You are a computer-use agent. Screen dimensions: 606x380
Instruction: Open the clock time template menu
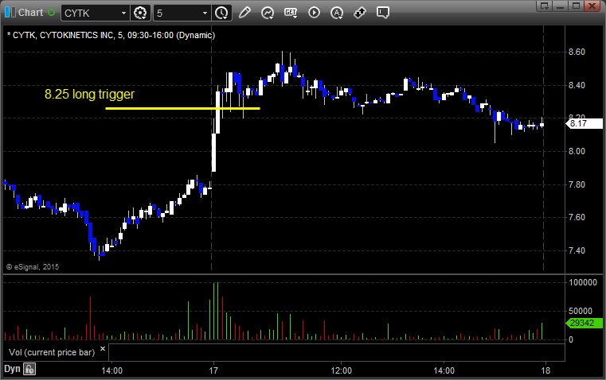[222, 13]
